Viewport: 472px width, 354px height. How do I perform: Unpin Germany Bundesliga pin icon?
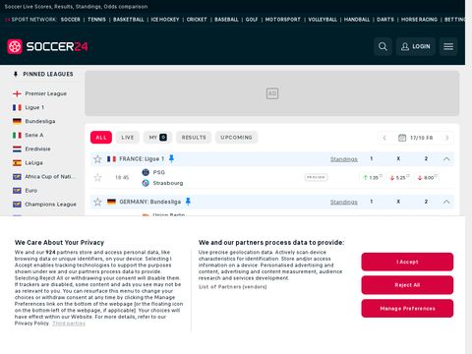tap(188, 202)
